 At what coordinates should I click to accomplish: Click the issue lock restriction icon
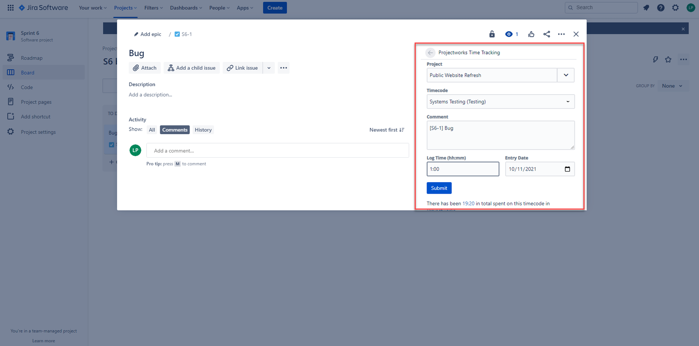[x=492, y=34]
